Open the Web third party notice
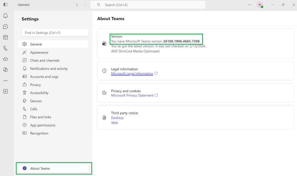The image size is (297, 176). pos(114,123)
